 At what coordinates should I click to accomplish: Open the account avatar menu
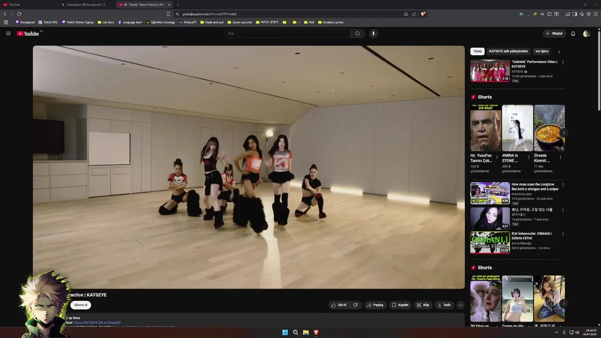pyautogui.click(x=586, y=33)
